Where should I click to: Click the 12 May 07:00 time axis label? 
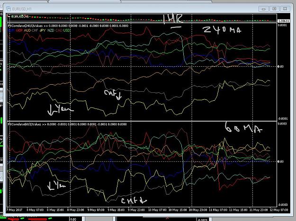pyautogui.click(x=279, y=210)
